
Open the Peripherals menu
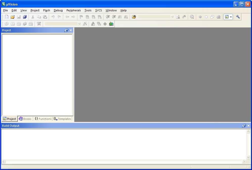coord(74,10)
